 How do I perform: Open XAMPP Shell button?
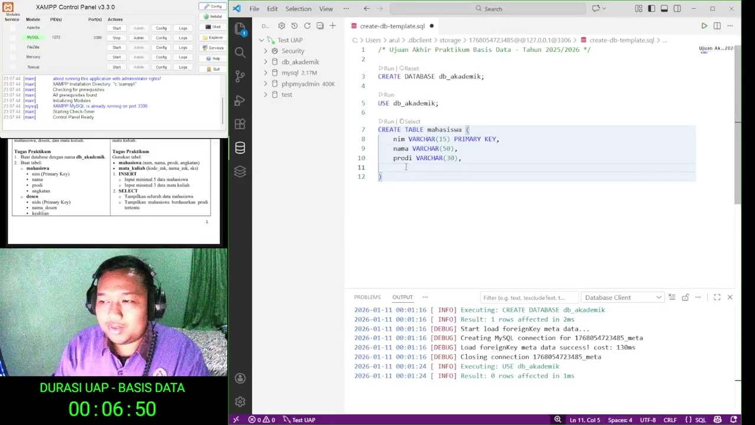click(212, 27)
